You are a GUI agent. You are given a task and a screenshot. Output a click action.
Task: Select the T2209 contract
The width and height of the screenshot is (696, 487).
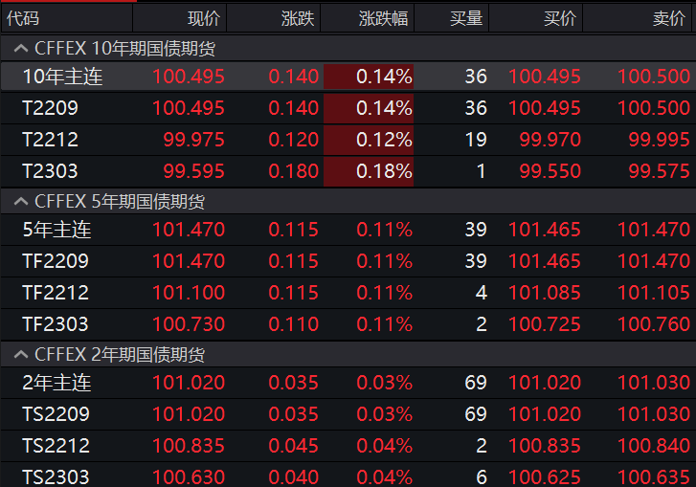pos(50,108)
